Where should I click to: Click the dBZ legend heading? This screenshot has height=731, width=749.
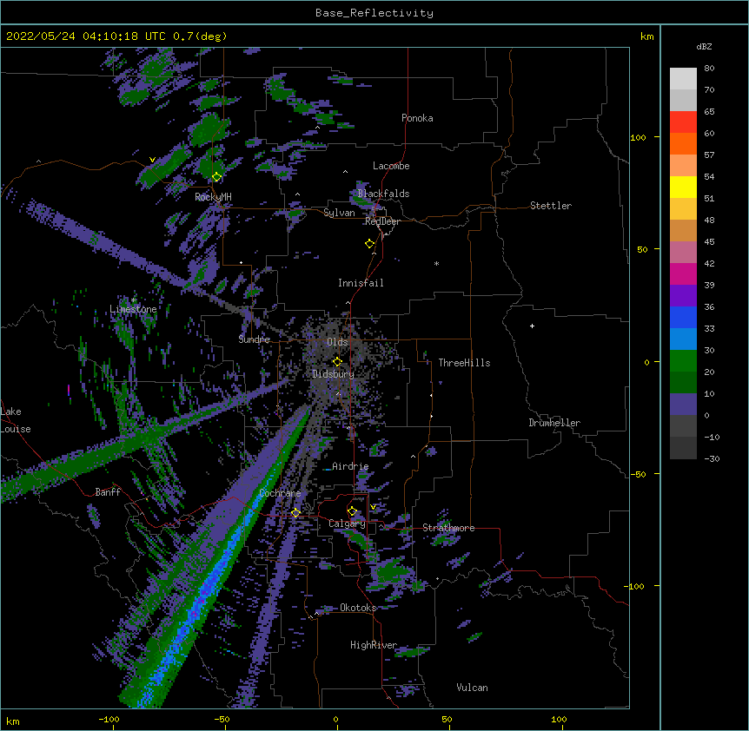pos(704,47)
